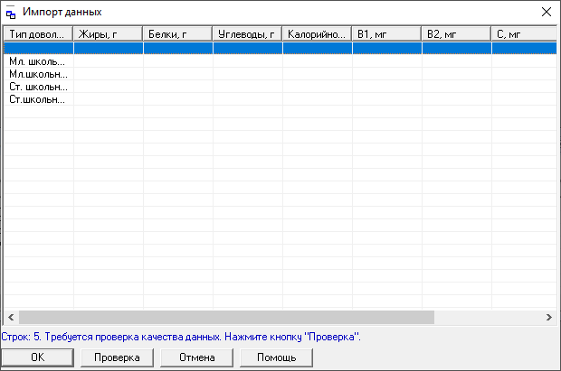The height and width of the screenshot is (371, 561).
Task: Click the Белки, г column header
Action: (x=177, y=34)
